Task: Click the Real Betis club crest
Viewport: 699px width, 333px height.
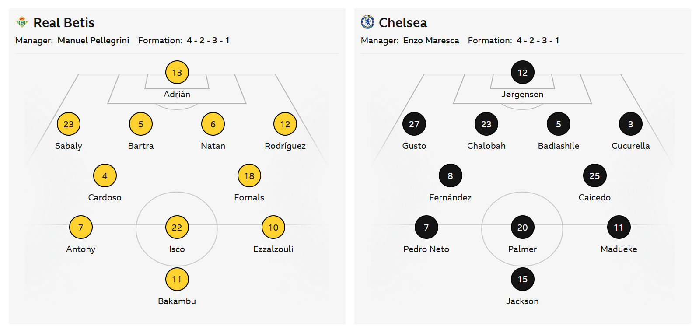Action: 21,22
